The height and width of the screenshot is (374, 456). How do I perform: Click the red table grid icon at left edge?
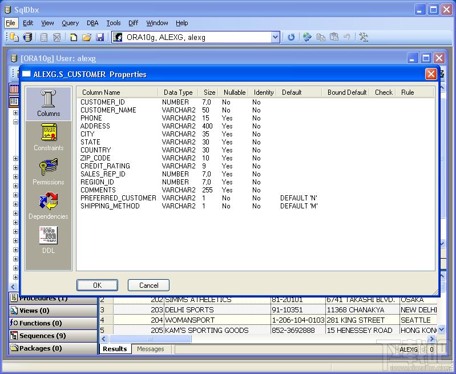pos(14,89)
